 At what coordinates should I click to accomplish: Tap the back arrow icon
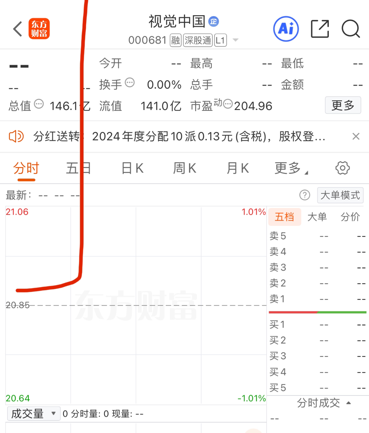point(18,29)
